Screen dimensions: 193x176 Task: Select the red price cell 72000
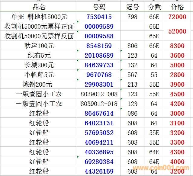pos(177,17)
